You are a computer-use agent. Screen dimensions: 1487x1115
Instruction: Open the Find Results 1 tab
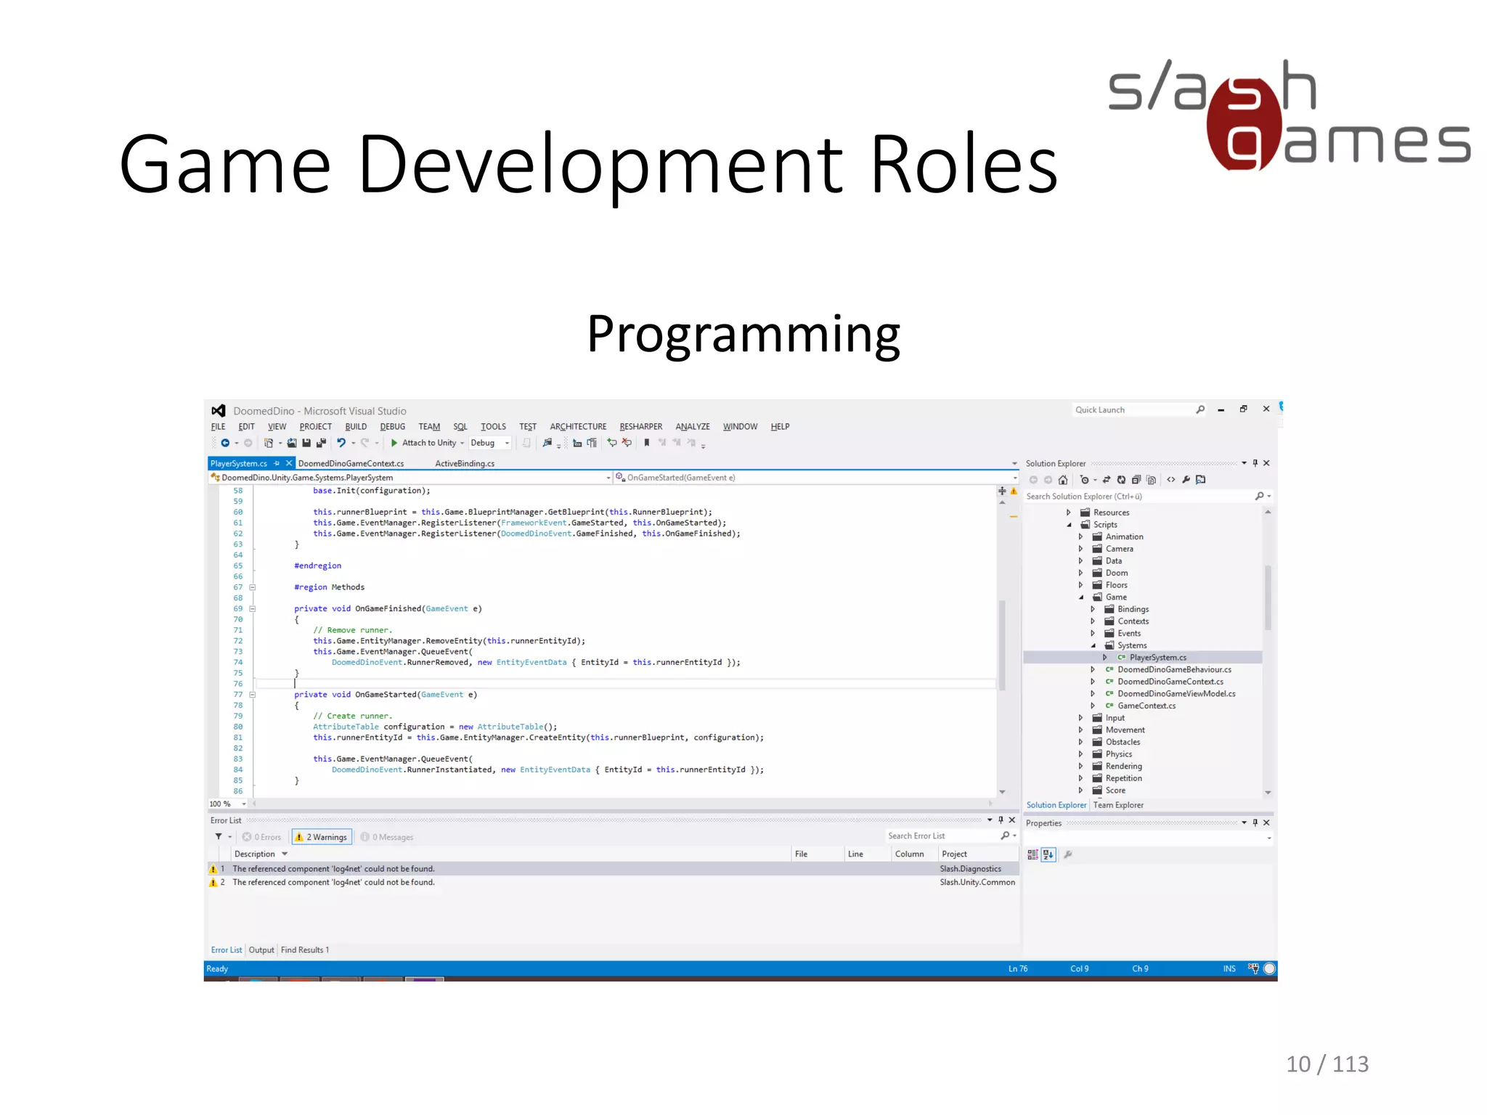click(305, 949)
